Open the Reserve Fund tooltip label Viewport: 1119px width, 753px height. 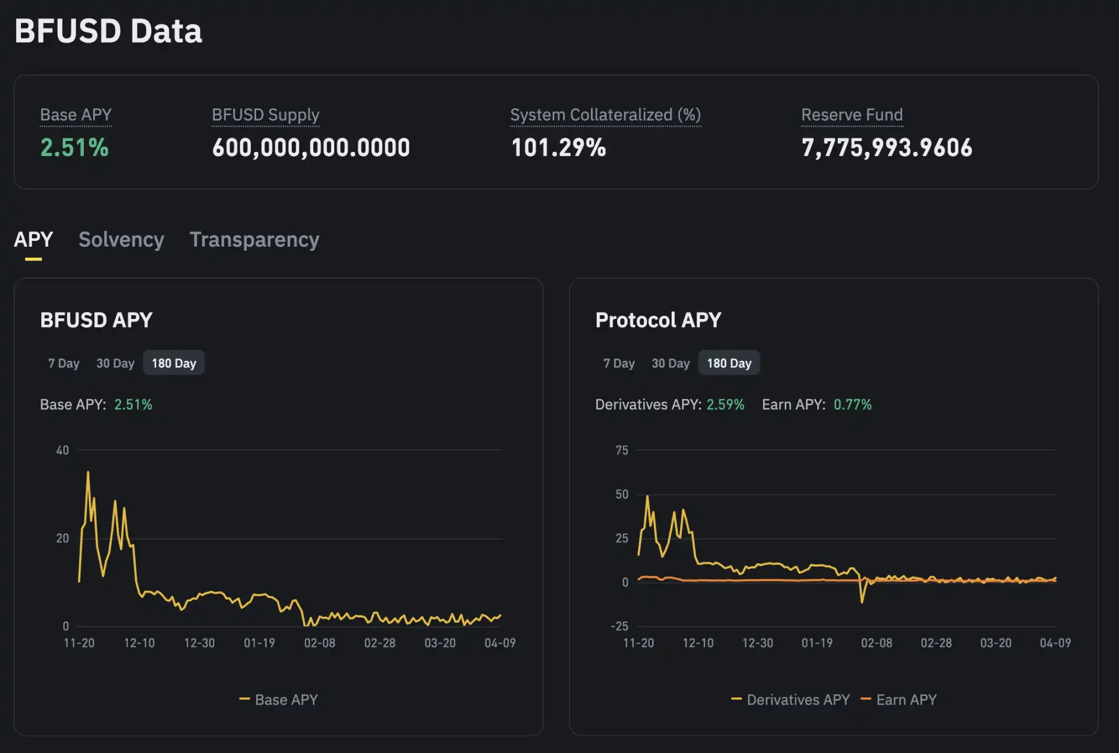point(852,115)
